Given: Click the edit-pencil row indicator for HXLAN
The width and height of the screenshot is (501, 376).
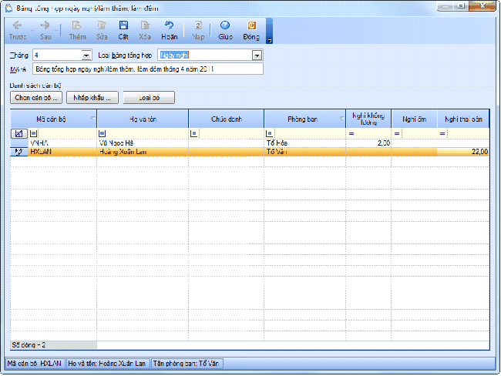Looking at the screenshot, I should (x=18, y=152).
